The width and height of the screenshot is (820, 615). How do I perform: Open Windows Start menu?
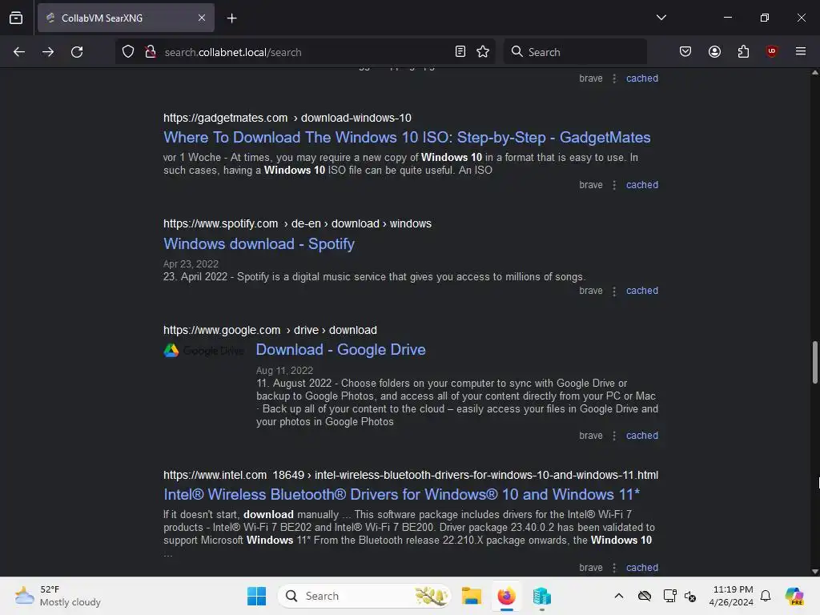click(257, 596)
